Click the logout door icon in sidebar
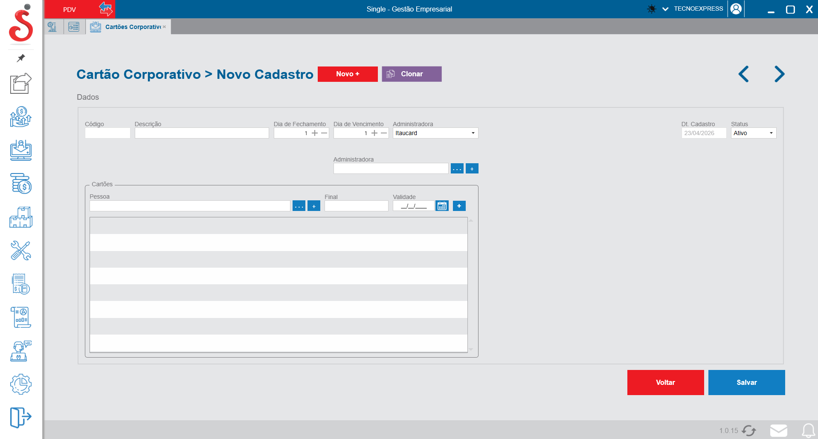This screenshot has width=818, height=439. coord(20,417)
